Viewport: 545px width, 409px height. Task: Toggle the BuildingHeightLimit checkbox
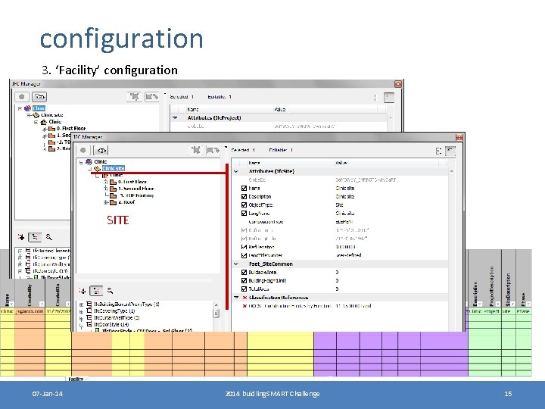coord(244,281)
